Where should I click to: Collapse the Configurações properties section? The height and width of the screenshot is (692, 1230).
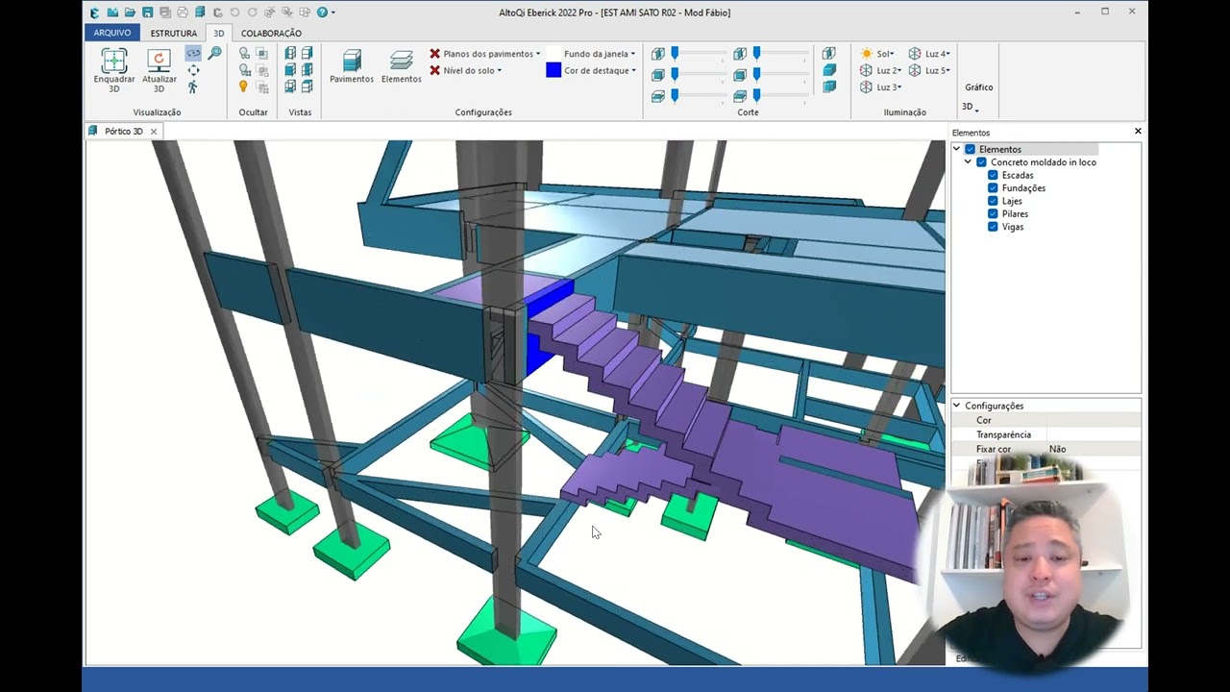[x=957, y=406]
